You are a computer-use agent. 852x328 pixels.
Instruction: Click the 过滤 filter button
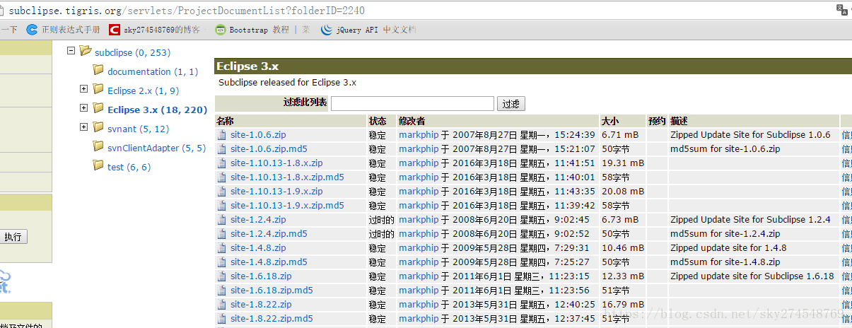tap(510, 104)
